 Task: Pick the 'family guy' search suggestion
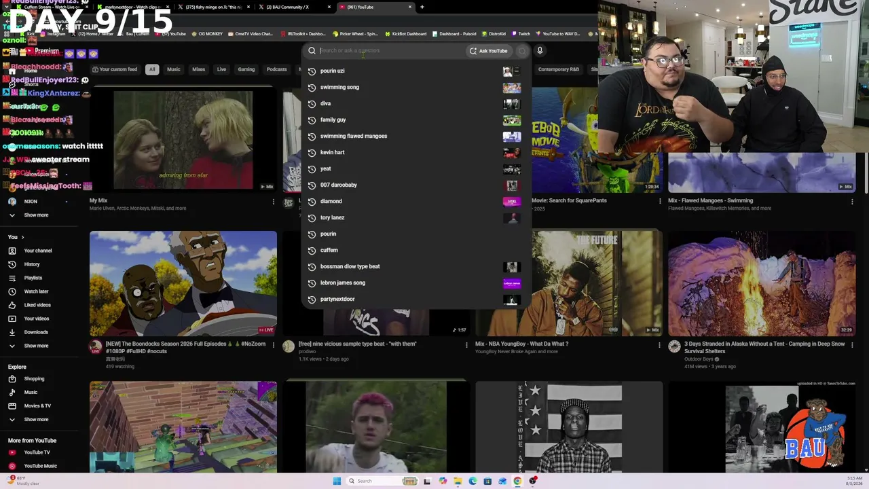pyautogui.click(x=333, y=120)
